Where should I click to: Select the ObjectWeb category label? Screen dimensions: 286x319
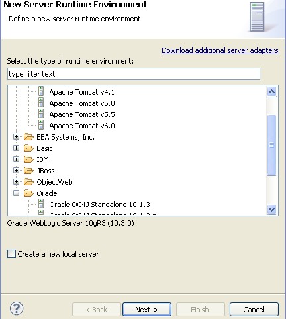pyautogui.click(x=54, y=182)
